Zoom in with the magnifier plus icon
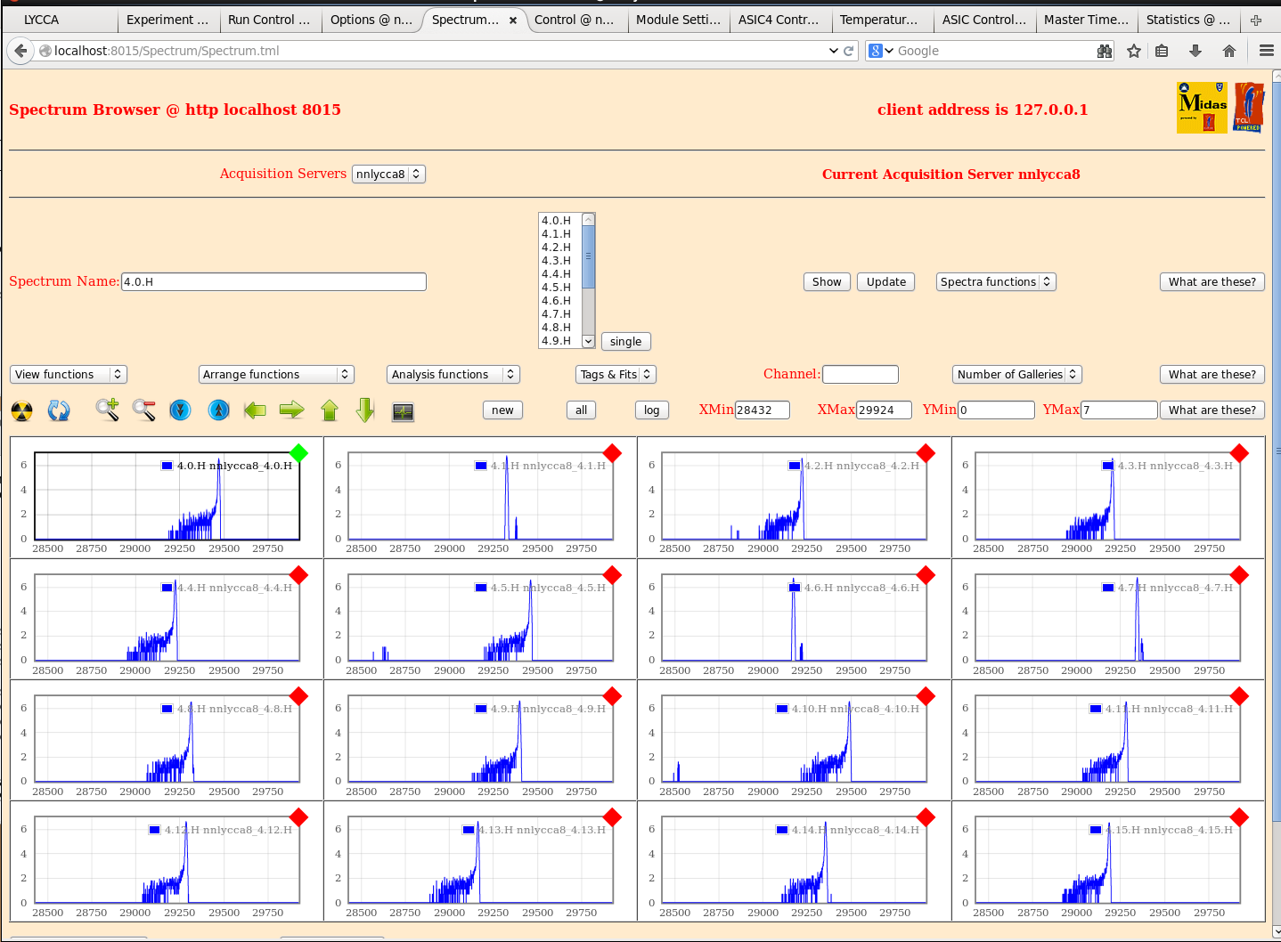Viewport: 1281px width, 942px height. [107, 410]
